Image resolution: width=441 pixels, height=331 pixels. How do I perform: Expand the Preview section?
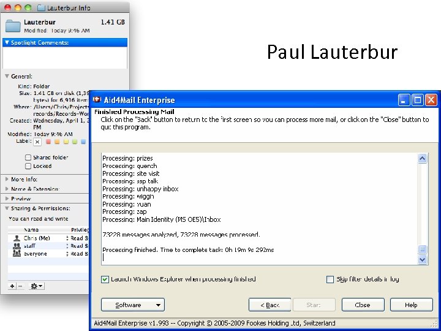7,199
